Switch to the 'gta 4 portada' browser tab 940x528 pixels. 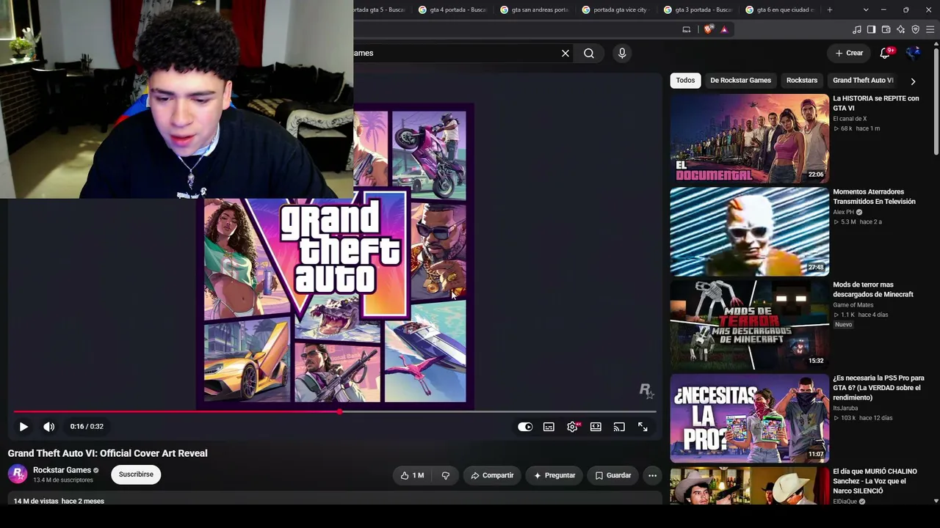pos(452,10)
